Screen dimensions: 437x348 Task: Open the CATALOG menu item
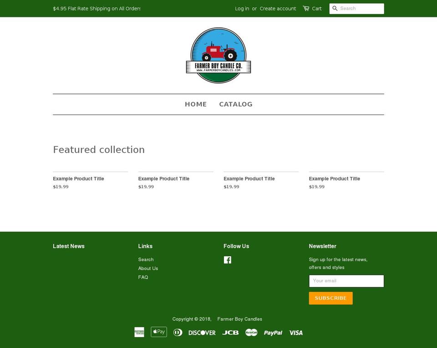click(236, 104)
